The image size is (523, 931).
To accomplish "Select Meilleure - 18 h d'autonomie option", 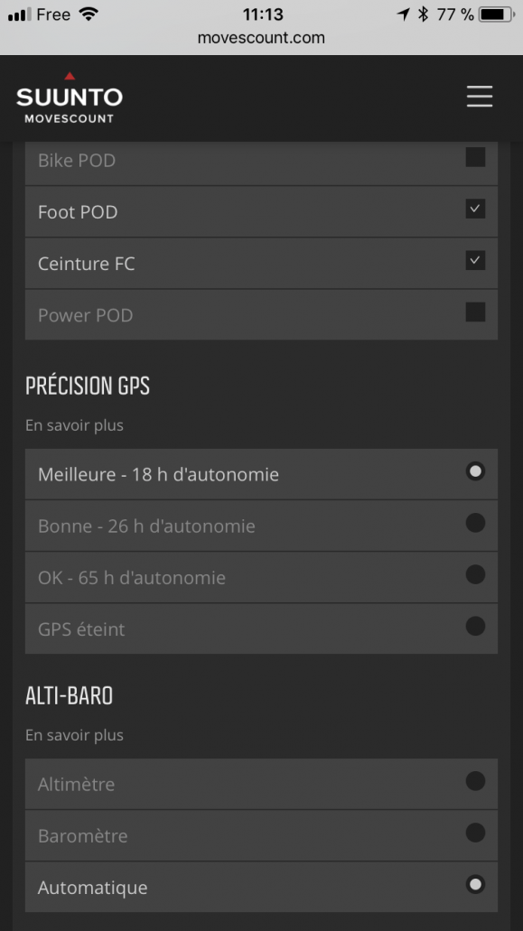I will coord(261,474).
